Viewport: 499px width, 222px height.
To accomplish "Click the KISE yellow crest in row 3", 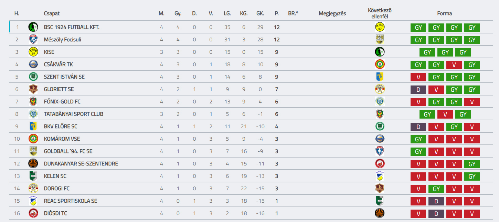I will click(x=33, y=52).
